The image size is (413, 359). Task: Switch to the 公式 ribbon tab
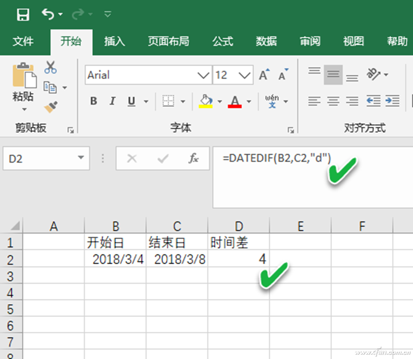[x=223, y=41]
